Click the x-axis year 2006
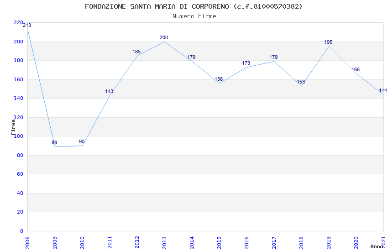This screenshot has height=251, width=388. [x=27, y=242]
